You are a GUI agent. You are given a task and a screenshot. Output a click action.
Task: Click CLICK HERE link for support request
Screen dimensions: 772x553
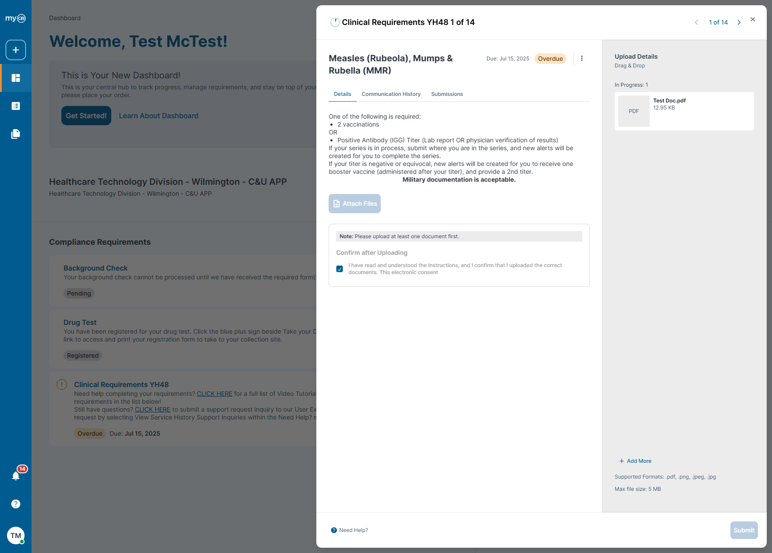point(152,409)
